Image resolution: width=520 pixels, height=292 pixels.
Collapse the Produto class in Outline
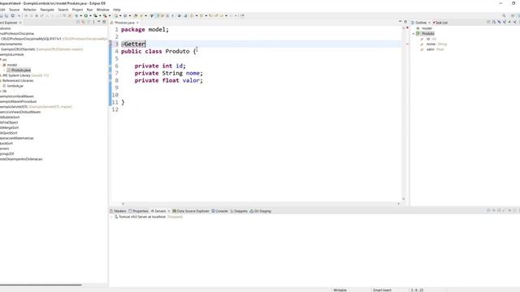click(x=414, y=33)
